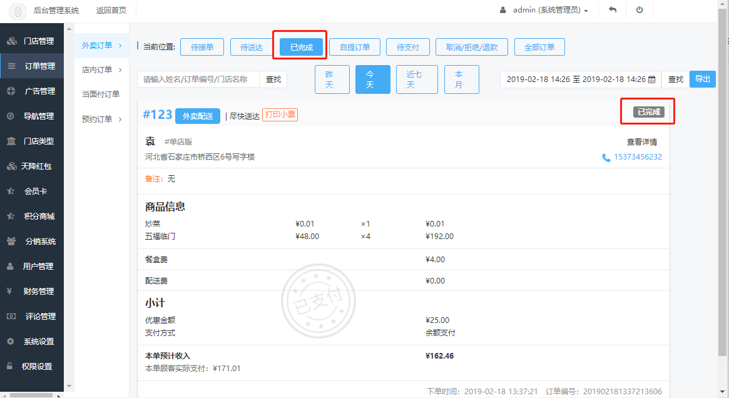Click address 河北省石家庄市桥西区6号写字楼
This screenshot has height=398, width=729.
tap(200, 157)
